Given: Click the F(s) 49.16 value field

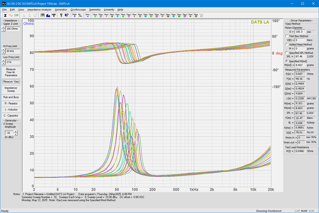Looking at the screenshot, I should point(300,79).
